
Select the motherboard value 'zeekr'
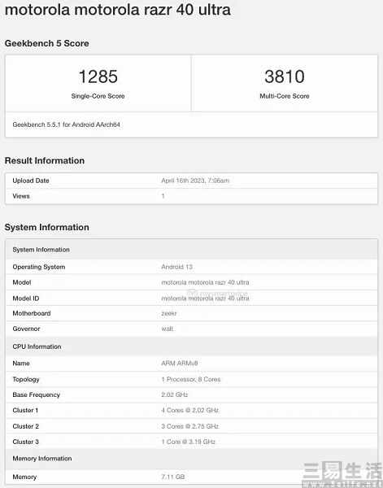pos(169,313)
